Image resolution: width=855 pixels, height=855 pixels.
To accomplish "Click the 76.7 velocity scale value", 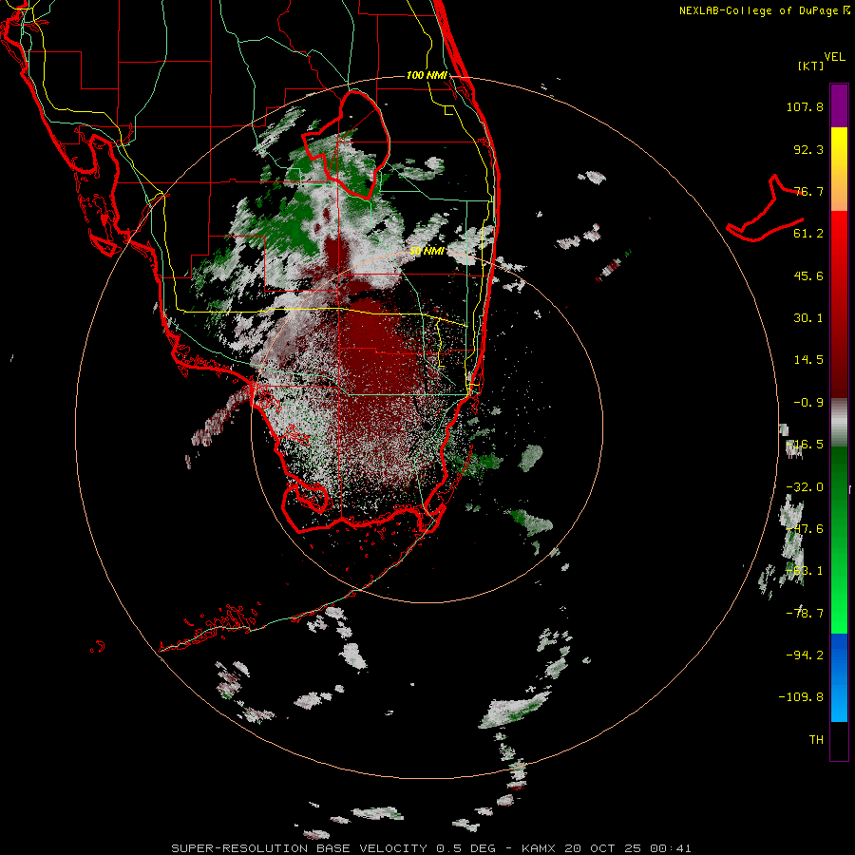I will coord(808,191).
